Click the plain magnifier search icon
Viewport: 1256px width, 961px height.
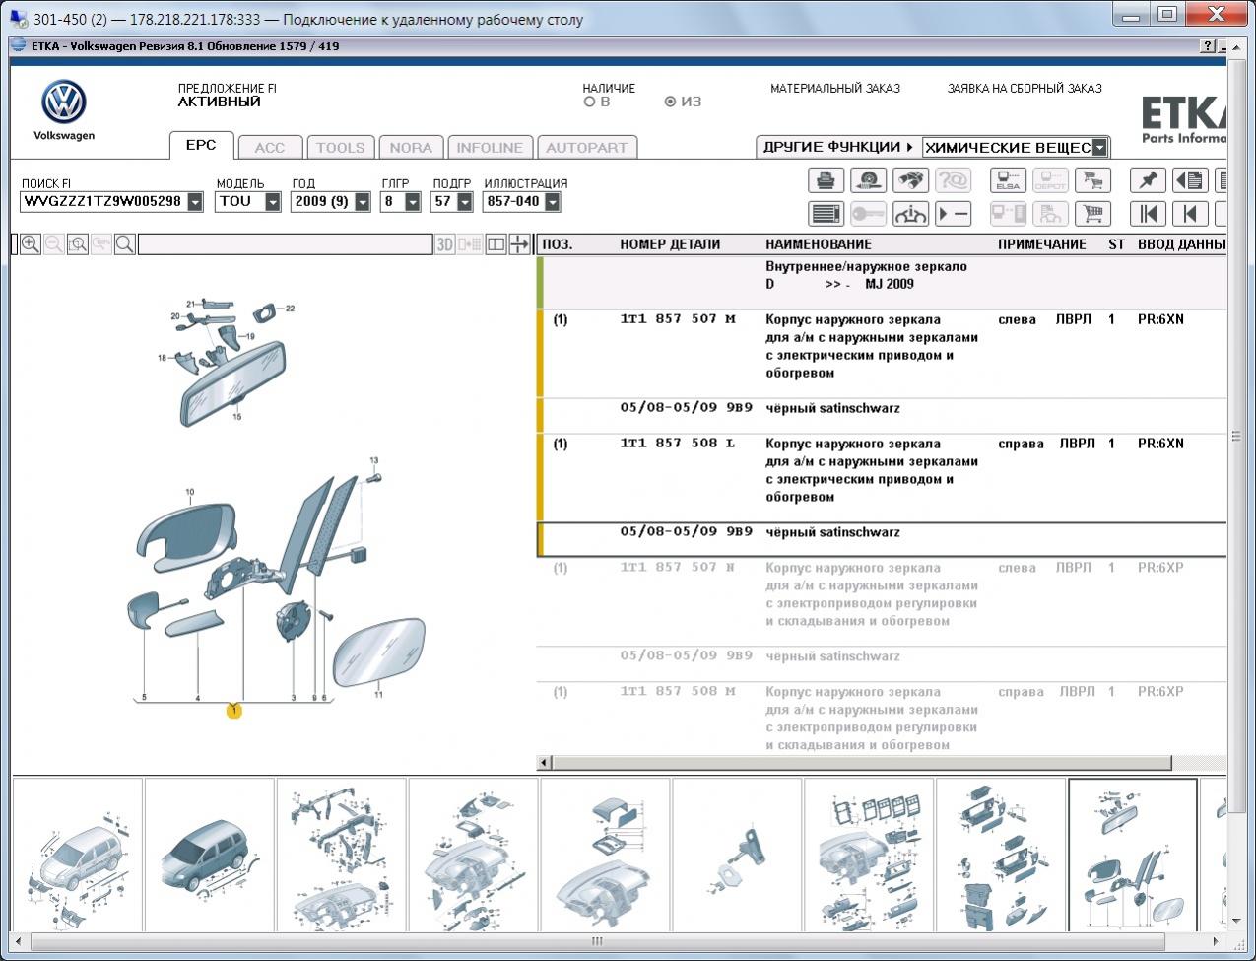coord(125,244)
